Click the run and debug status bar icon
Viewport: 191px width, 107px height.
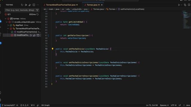click(38, 105)
